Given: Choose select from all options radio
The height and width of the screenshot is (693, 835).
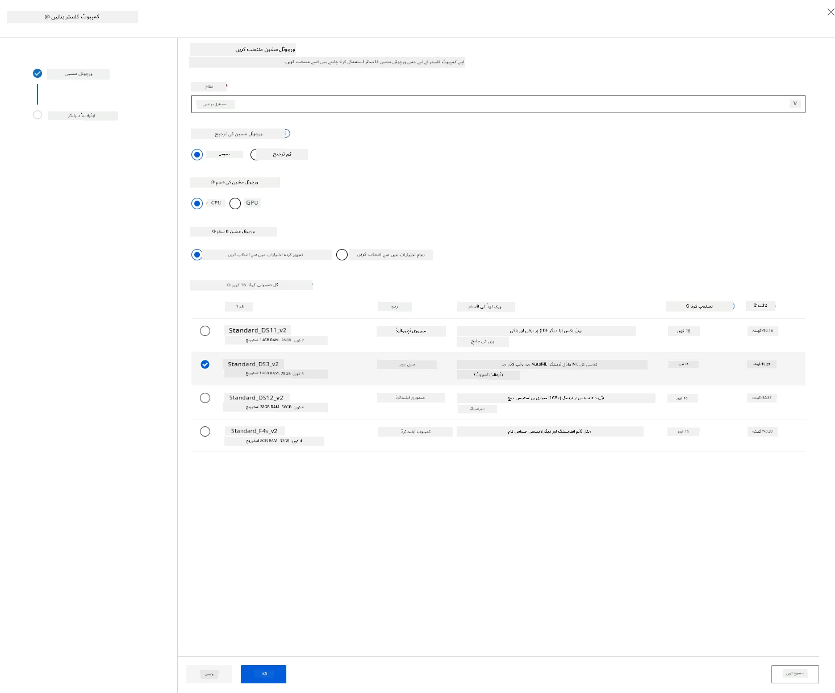Looking at the screenshot, I should [342, 255].
